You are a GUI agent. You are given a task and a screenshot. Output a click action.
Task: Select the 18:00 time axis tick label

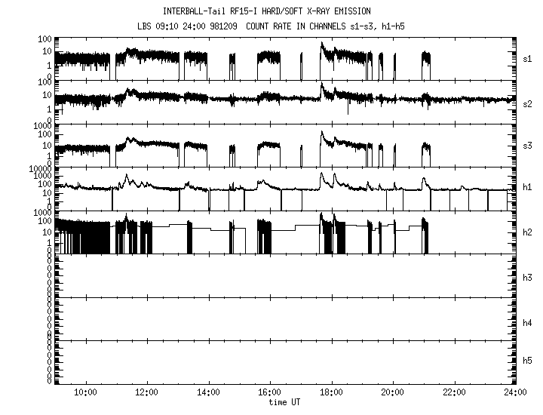[331, 392]
